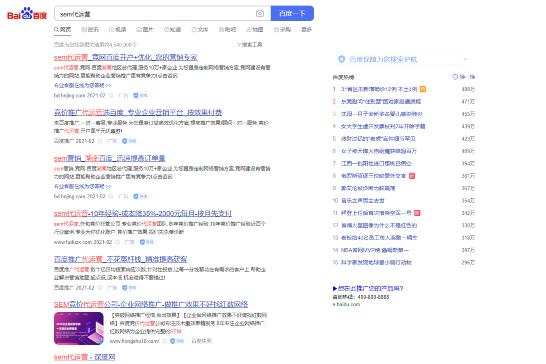Click the Baidu logo
This screenshot has height=364, width=546.
click(27, 14)
